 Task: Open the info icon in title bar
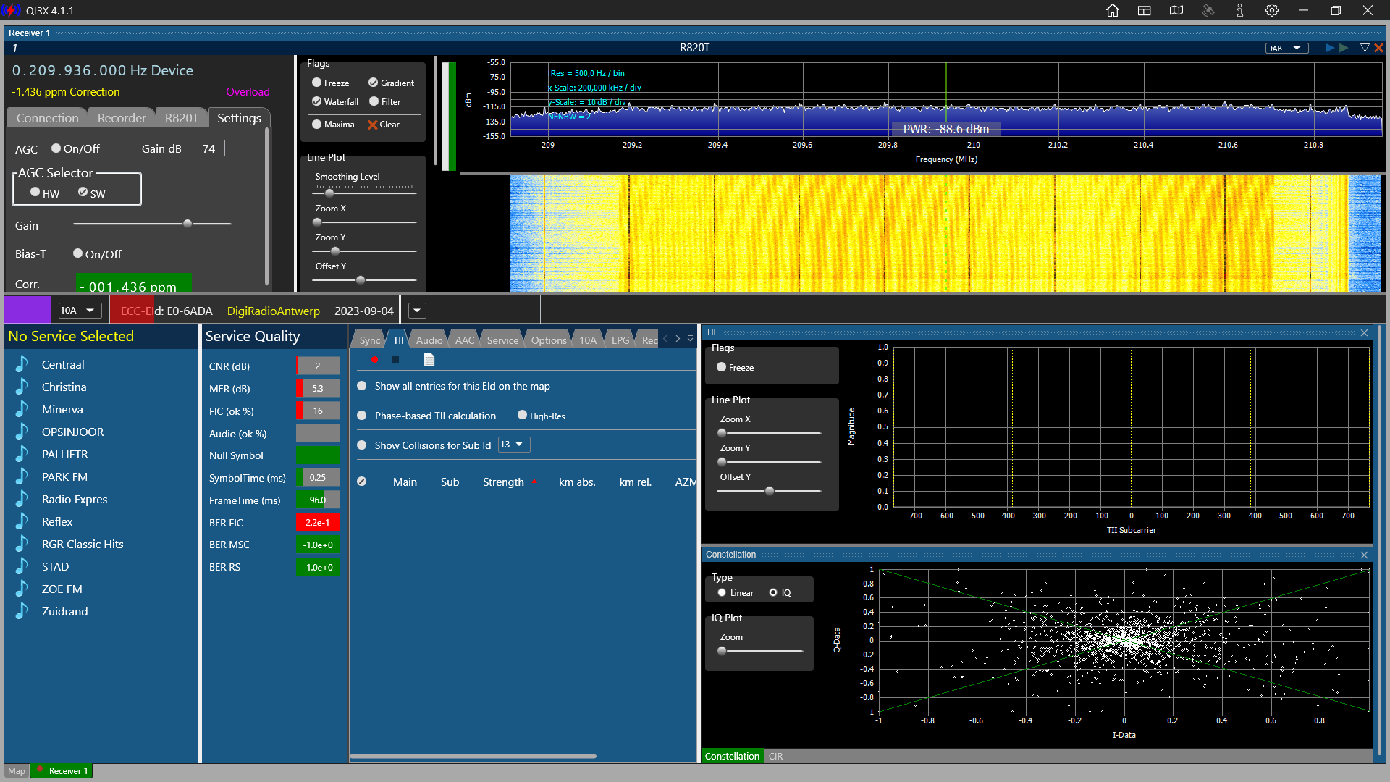[1240, 10]
